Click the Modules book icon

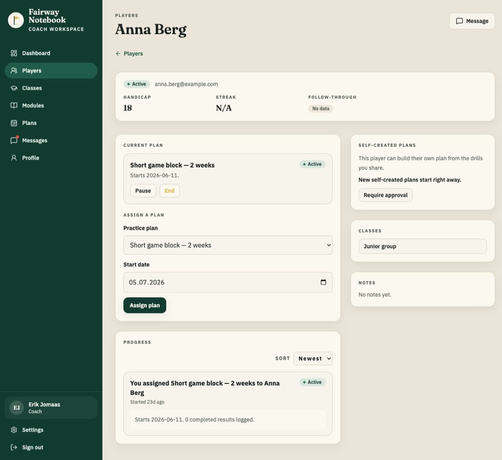point(14,105)
